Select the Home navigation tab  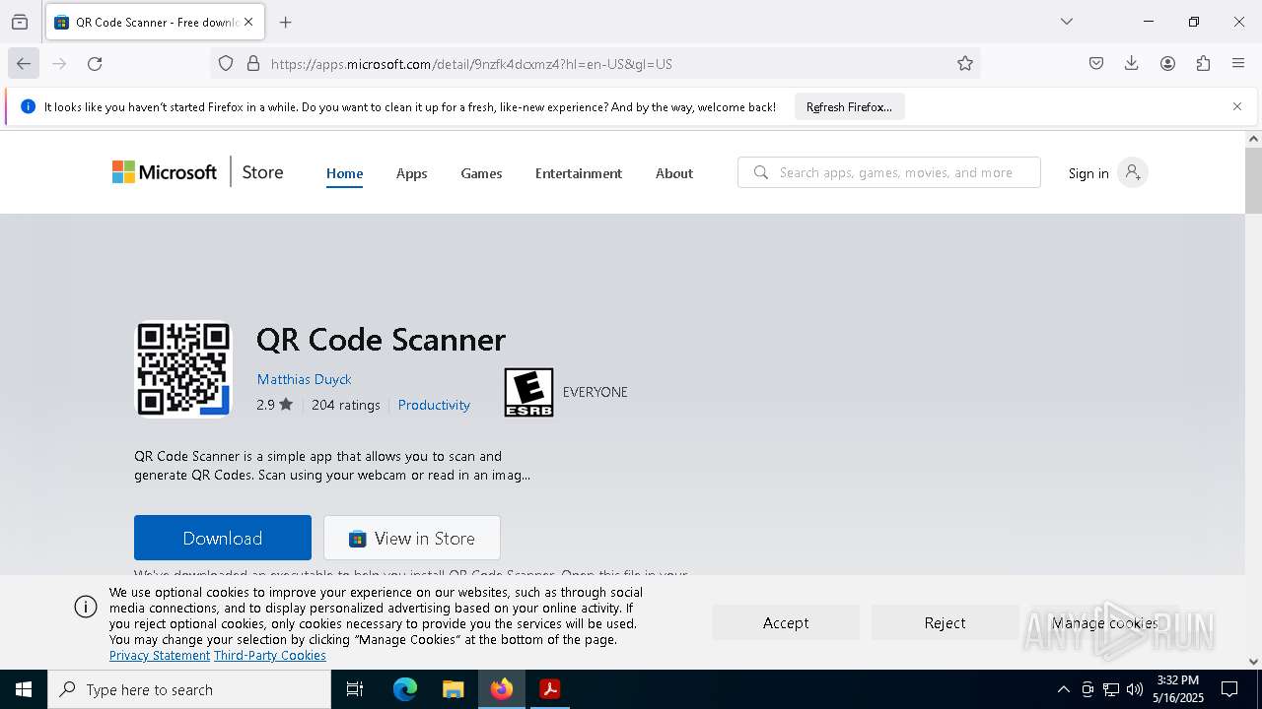tap(344, 173)
